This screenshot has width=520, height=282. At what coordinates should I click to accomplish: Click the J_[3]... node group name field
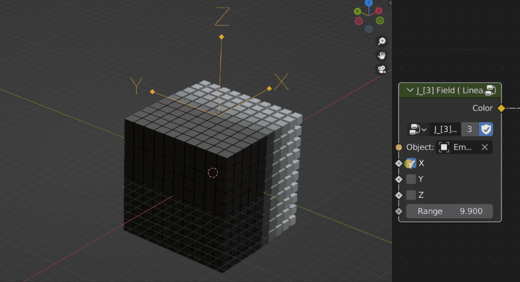tap(445, 129)
